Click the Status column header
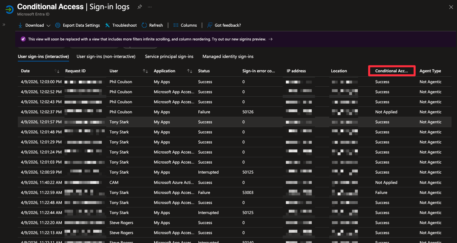Image resolution: width=457 pixels, height=243 pixels. point(204,71)
